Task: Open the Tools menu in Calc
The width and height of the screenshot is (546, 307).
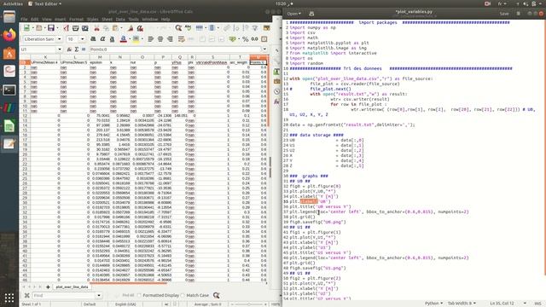Action: click(x=133, y=19)
